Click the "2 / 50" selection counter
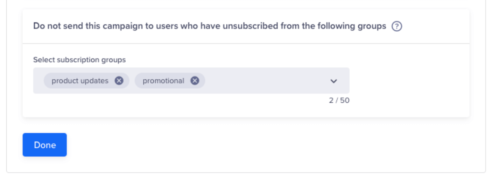This screenshot has width=499, height=179. pyautogui.click(x=339, y=101)
